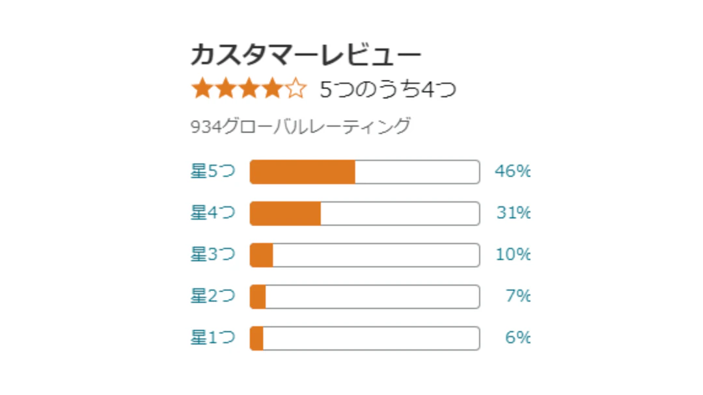Select the fourth filled star icon

click(x=272, y=88)
